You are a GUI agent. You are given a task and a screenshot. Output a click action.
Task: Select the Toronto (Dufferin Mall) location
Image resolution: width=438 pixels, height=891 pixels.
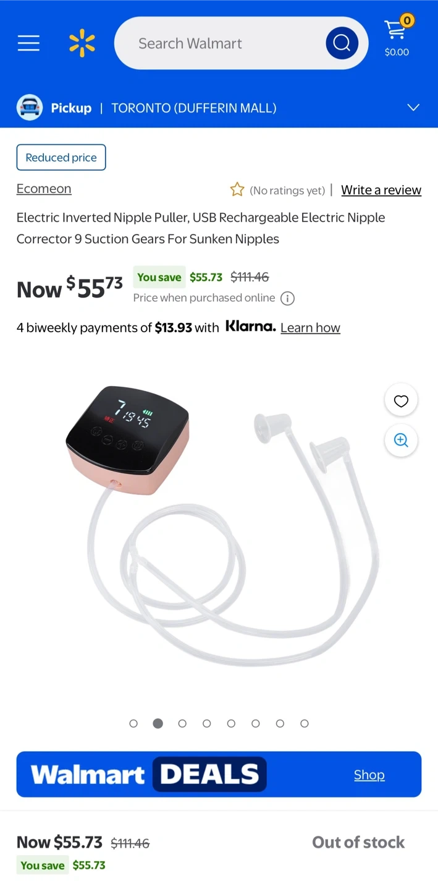click(x=193, y=108)
